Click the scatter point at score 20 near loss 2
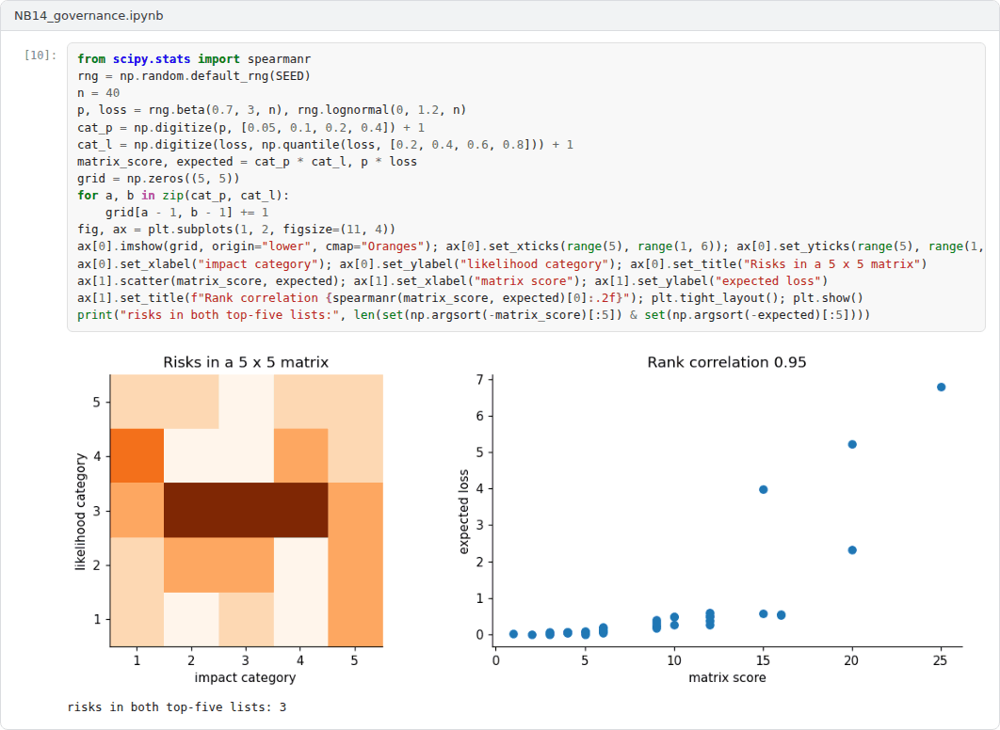Viewport: 1000px width, 730px height. [x=852, y=550]
